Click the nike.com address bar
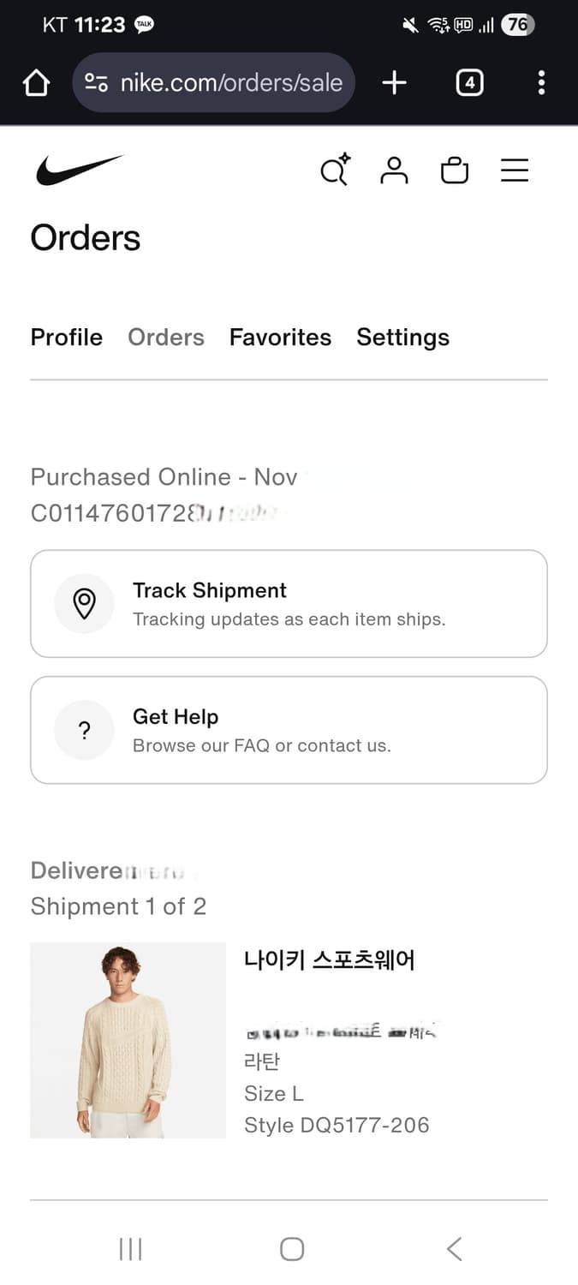 [x=231, y=83]
